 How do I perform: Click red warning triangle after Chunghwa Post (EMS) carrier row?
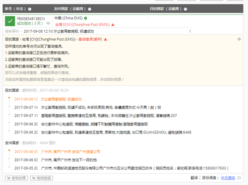(113, 25)
